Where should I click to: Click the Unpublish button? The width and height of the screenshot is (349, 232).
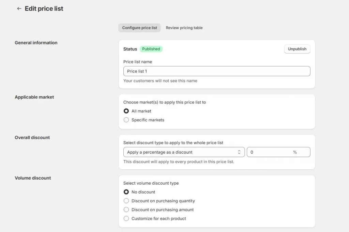tap(297, 49)
